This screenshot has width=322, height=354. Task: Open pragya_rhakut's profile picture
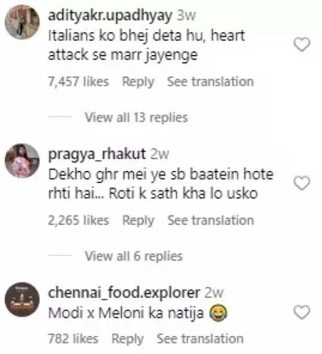tap(22, 160)
